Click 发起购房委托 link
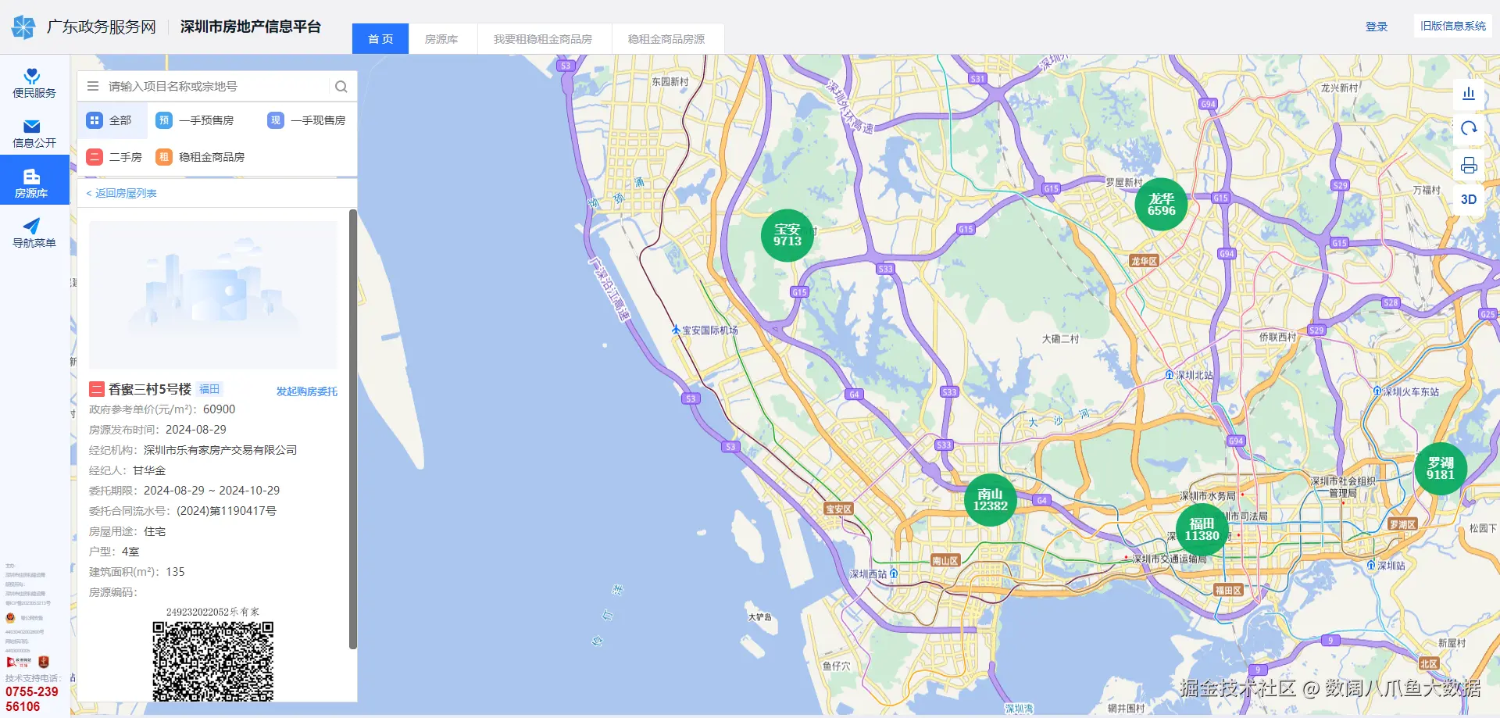Image resolution: width=1500 pixels, height=718 pixels. [x=307, y=391]
